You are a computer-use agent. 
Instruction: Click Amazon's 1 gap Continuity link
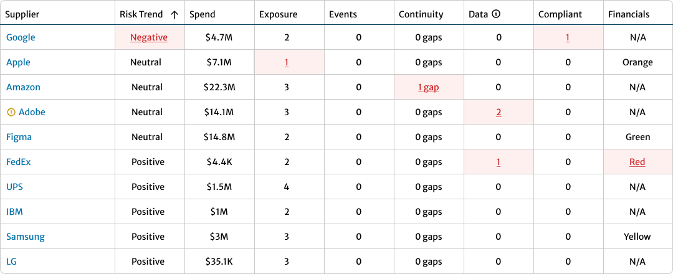pos(428,87)
